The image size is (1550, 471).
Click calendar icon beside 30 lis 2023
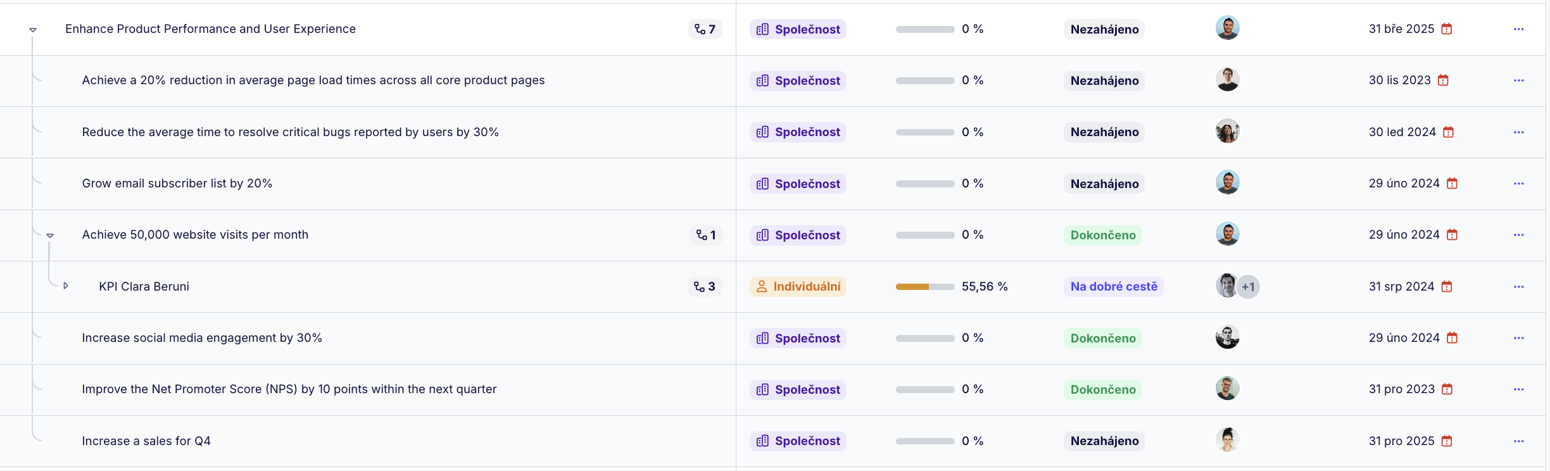click(1443, 80)
